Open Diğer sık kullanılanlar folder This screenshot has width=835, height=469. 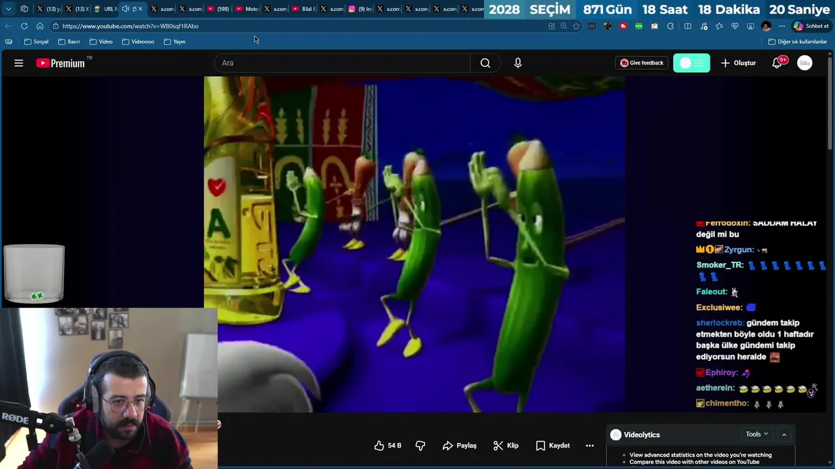pyautogui.click(x=797, y=42)
